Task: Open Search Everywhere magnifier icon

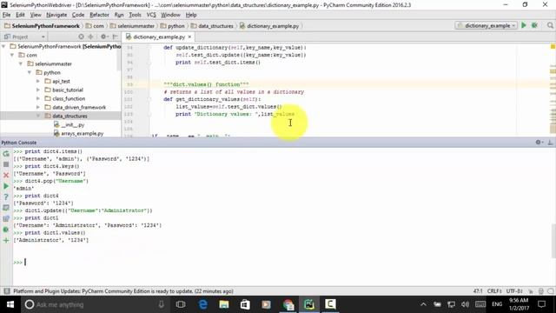Action: tap(550, 25)
